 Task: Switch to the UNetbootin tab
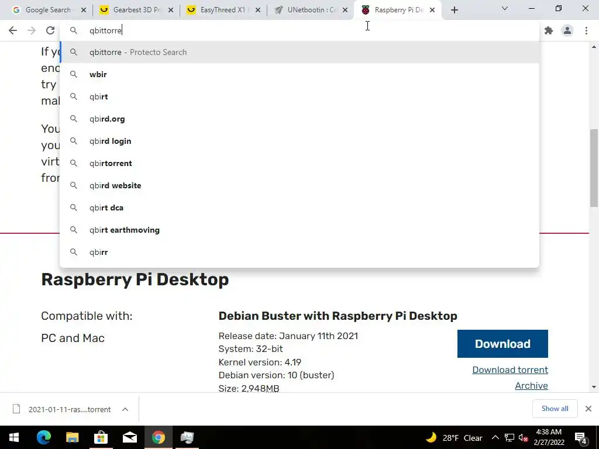(305, 10)
